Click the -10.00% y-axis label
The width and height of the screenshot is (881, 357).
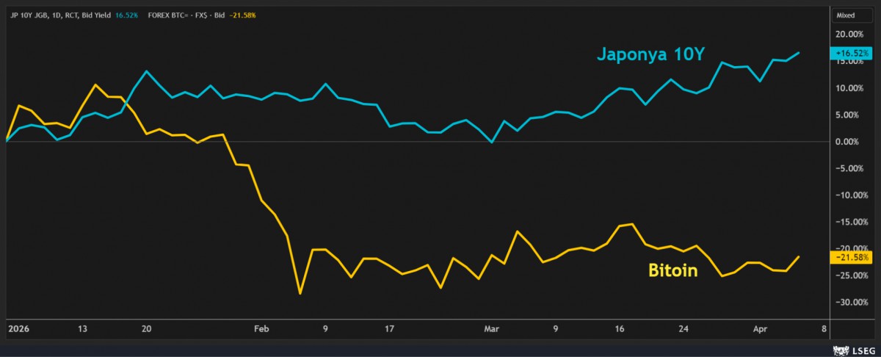(x=850, y=195)
